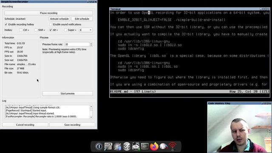Image resolution: width=272 pixels, height=153 pixels.
Task: Click the ENABLE_32BIT_GLINJECT=FALSE line in Terminal
Action: coord(172,20)
